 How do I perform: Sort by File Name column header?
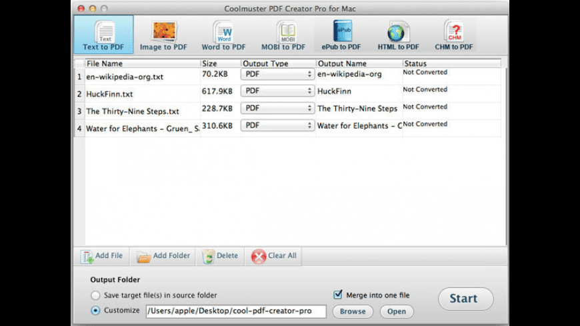click(143, 63)
